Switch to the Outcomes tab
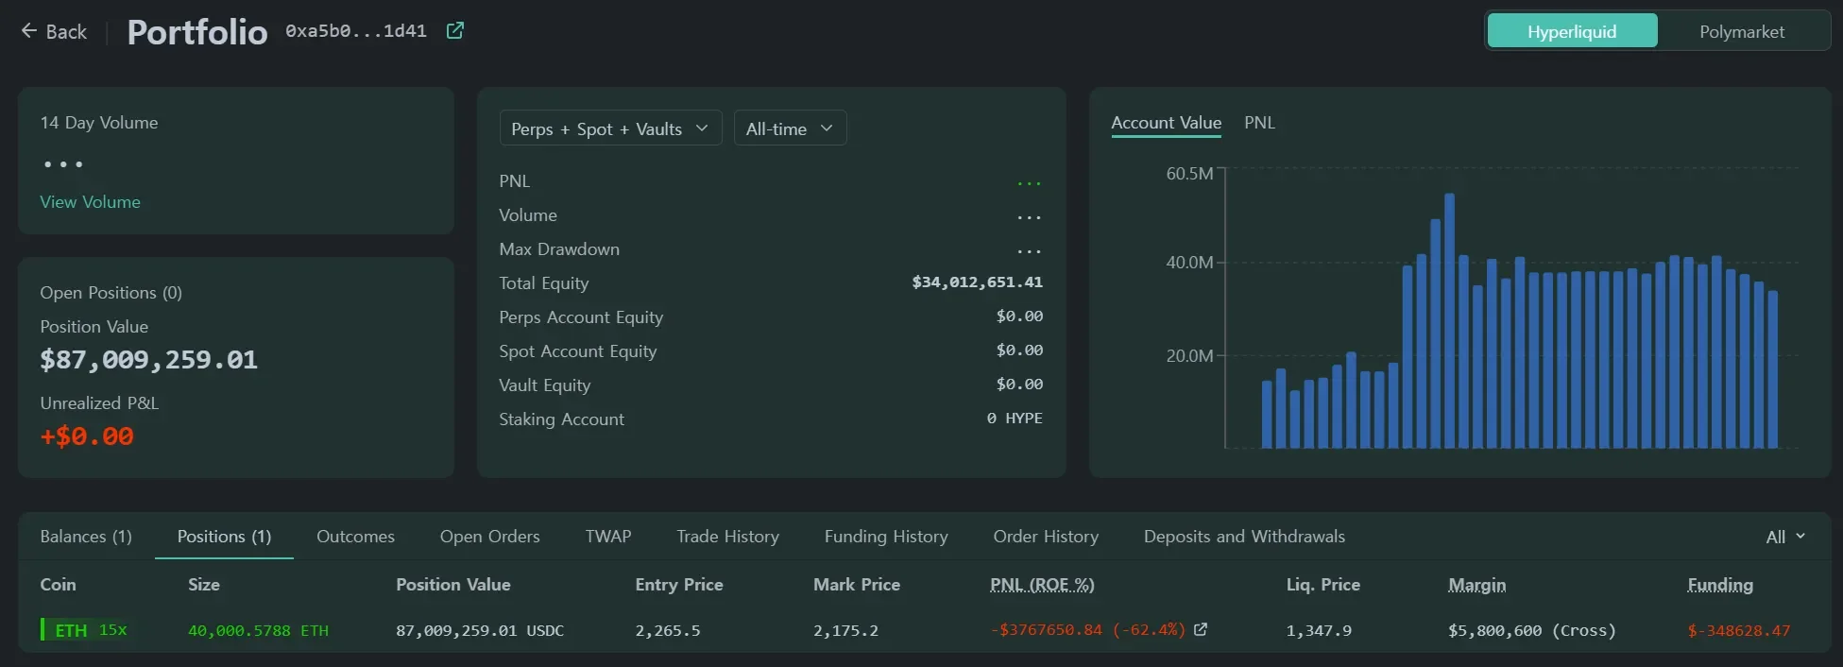This screenshot has width=1843, height=667. click(355, 537)
